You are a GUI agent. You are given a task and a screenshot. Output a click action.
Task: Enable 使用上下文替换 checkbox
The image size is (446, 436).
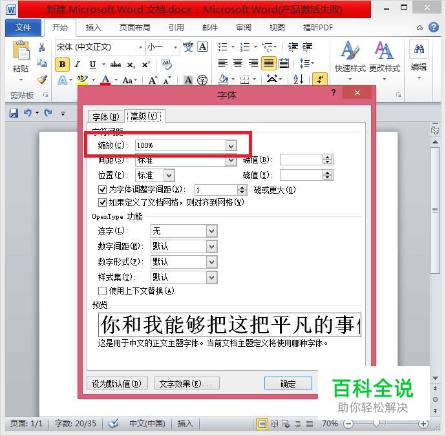102,291
